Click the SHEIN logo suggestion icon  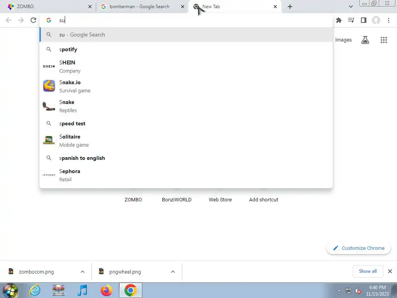pos(49,66)
